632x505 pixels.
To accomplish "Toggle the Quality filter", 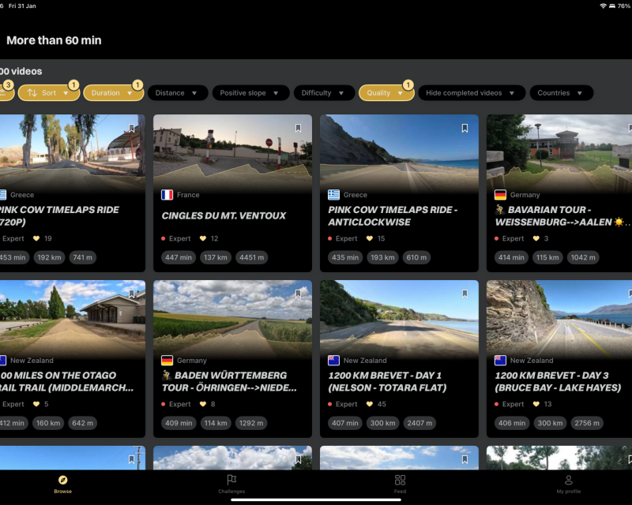I will (x=386, y=92).
